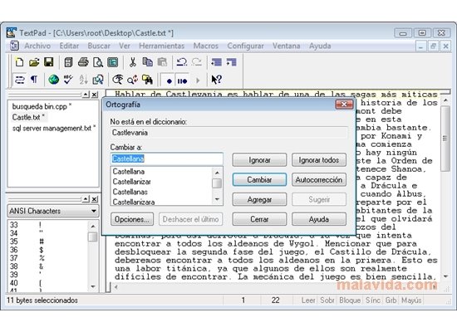Click the Cambiar button
457x332 pixels.
(x=259, y=179)
